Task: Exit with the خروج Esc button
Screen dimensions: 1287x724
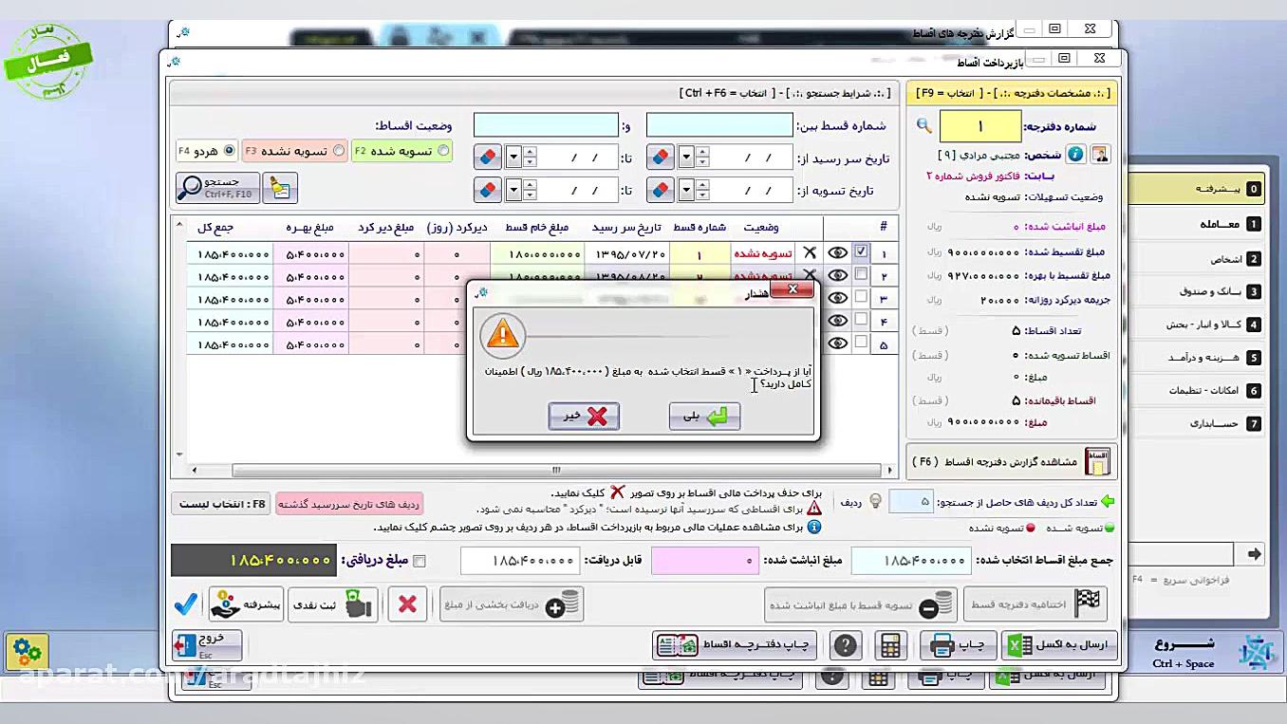Action: click(207, 645)
